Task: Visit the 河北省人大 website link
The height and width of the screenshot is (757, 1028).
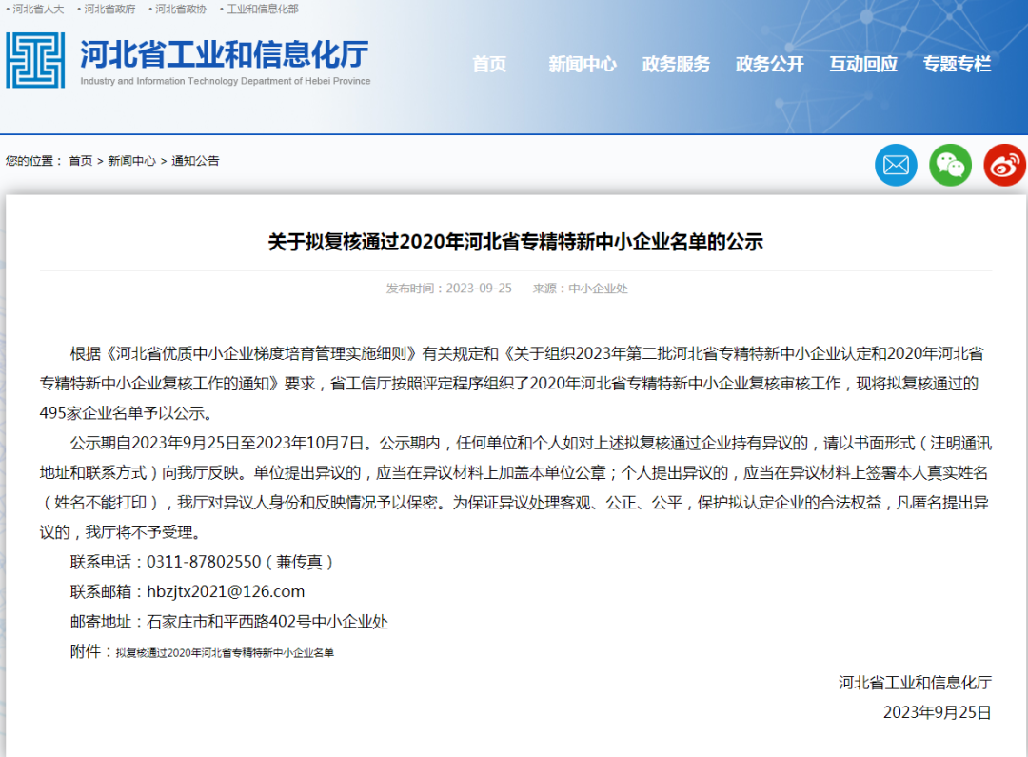Action: click(x=35, y=9)
